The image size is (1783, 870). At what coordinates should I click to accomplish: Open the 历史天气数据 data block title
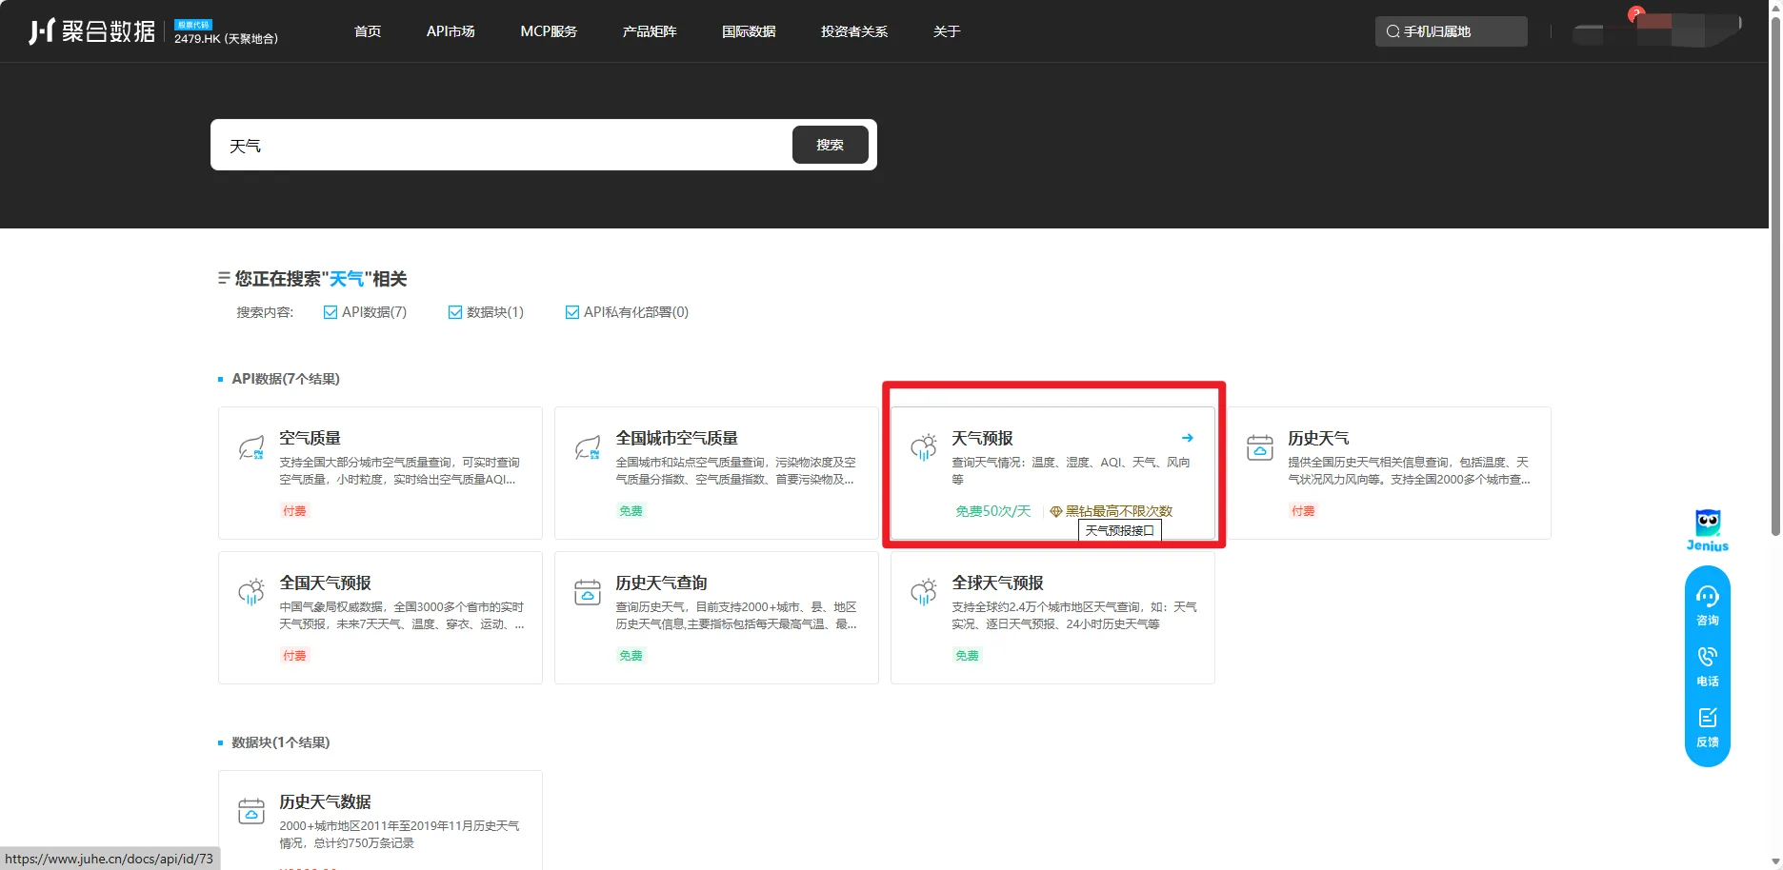click(325, 801)
